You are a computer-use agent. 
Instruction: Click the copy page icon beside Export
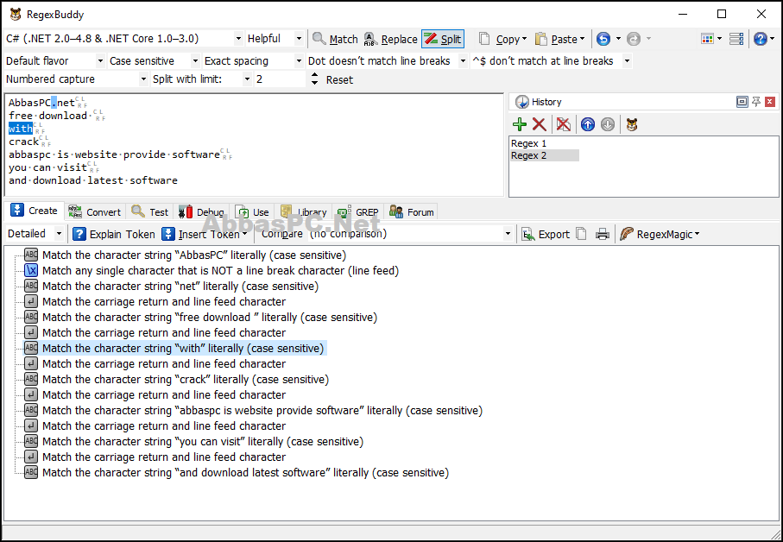coord(581,234)
